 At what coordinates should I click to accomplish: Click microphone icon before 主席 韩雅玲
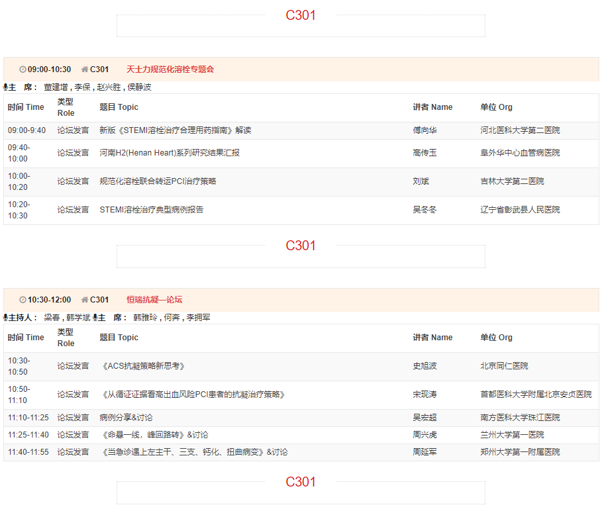(x=95, y=317)
